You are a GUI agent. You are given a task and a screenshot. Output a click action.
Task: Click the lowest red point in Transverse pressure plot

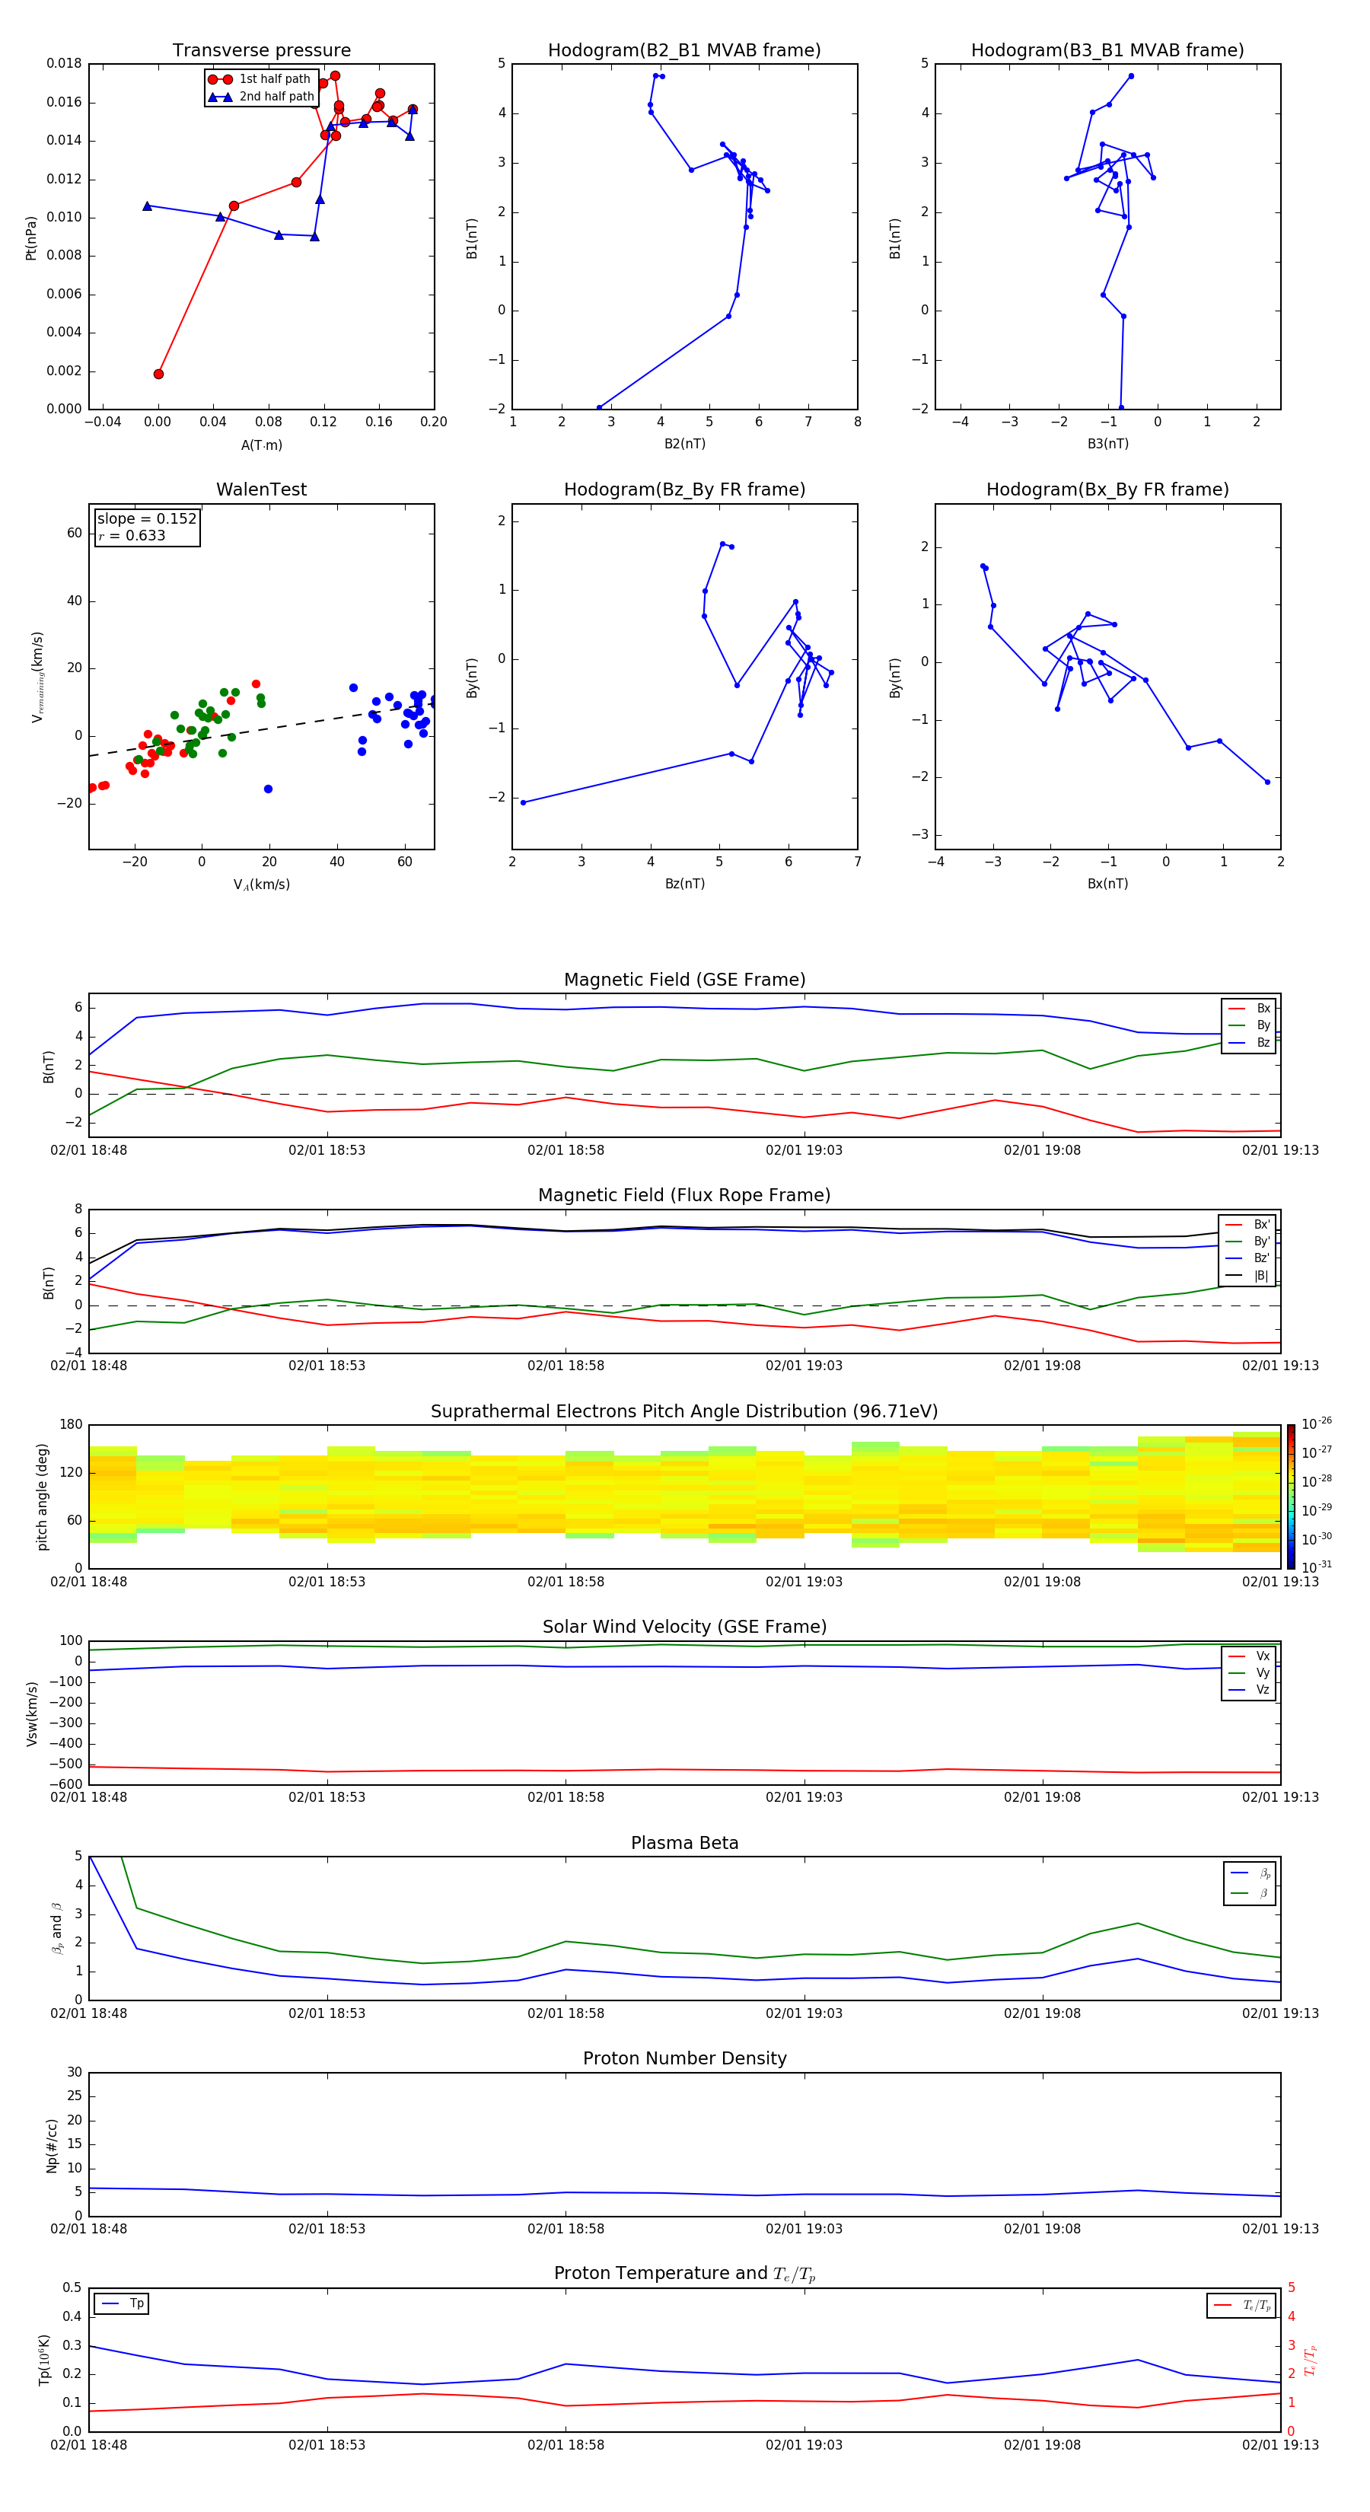click(x=159, y=375)
